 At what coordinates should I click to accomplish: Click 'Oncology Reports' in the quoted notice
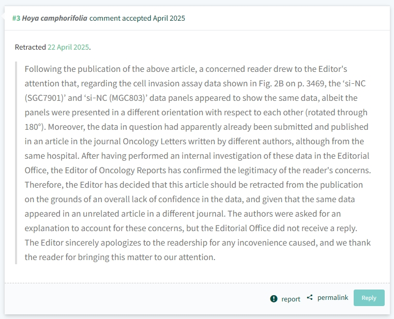pos(132,170)
